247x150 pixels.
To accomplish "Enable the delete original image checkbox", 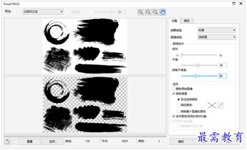I will [x=174, y=89].
